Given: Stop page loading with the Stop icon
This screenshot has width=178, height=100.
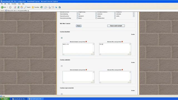Looking at the screenshot, I should [x=15, y=7].
